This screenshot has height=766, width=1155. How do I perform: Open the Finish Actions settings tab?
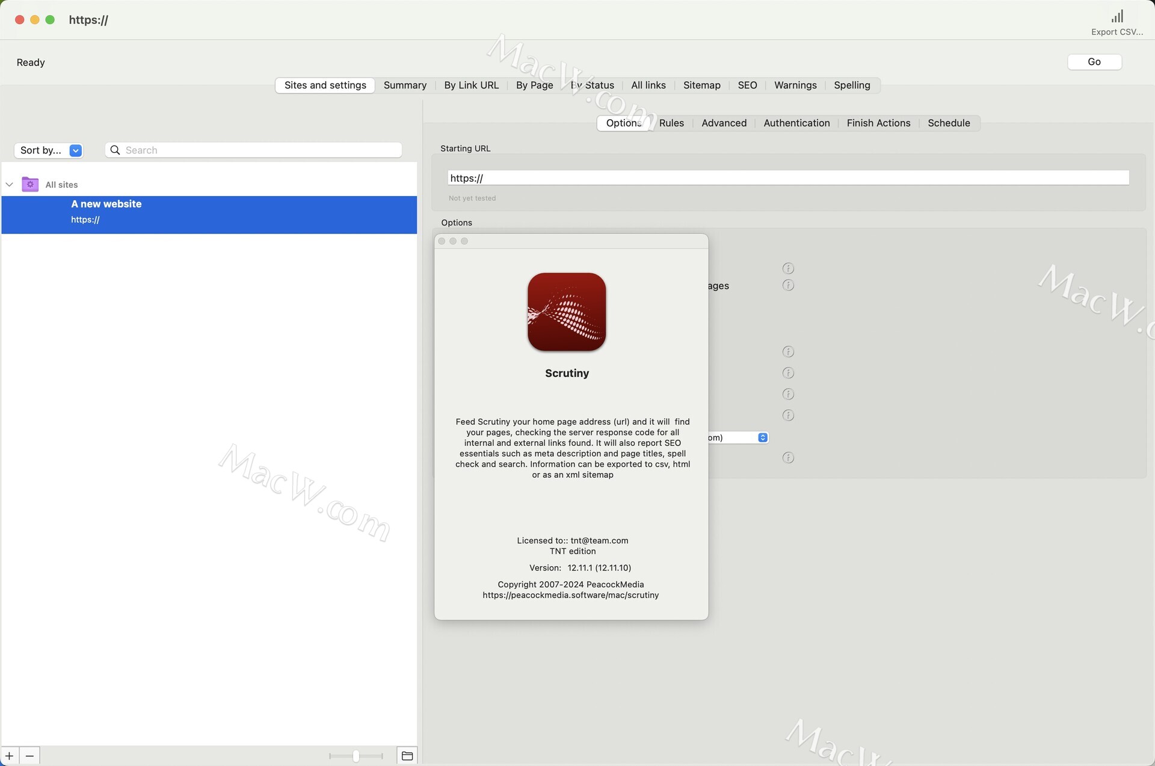(x=878, y=123)
